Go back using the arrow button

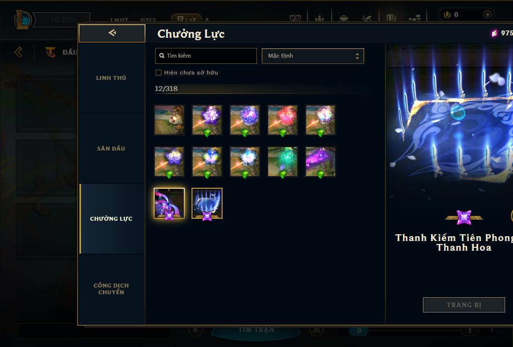[x=112, y=33]
